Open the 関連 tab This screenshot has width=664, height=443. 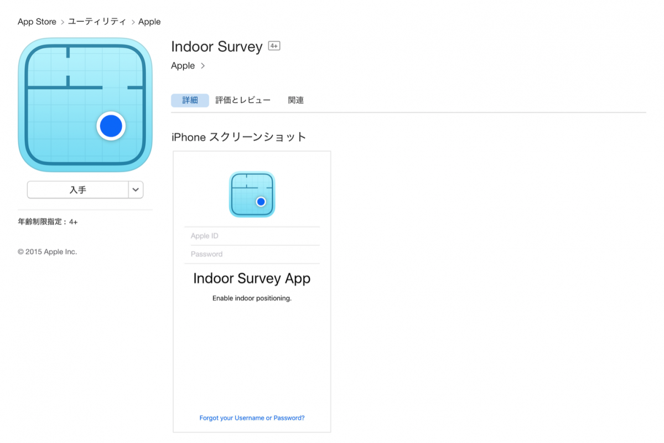[x=295, y=100]
